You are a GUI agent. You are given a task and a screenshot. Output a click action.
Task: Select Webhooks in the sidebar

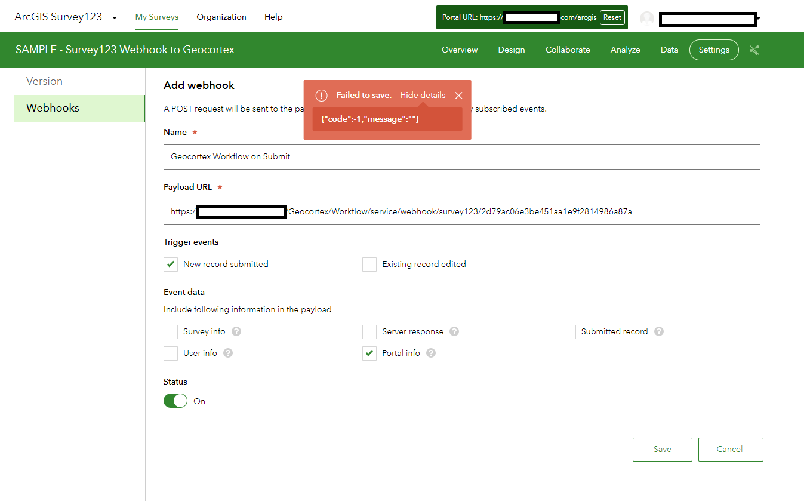(79, 108)
